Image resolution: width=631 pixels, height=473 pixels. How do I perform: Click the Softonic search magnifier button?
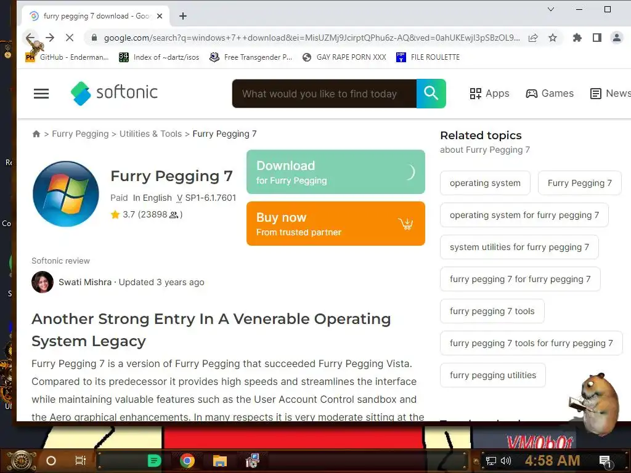pos(431,94)
